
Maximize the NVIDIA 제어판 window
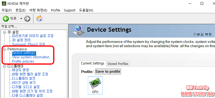tap(202, 3)
